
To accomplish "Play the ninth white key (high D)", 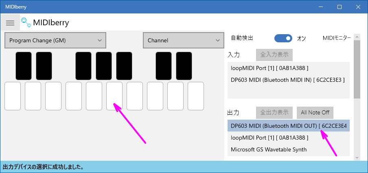I will (175, 96).
